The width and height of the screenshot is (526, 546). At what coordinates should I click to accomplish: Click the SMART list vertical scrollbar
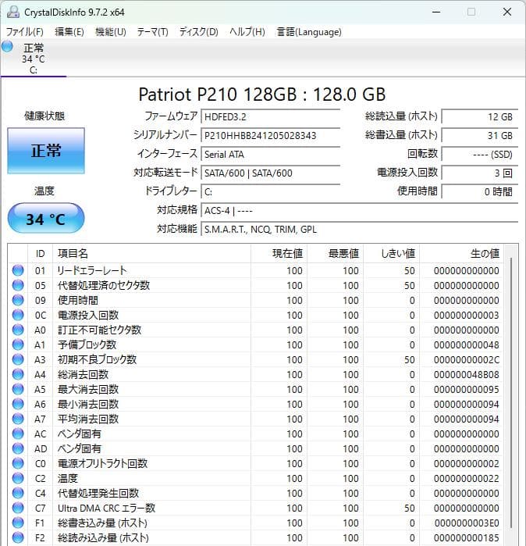tap(510, 394)
